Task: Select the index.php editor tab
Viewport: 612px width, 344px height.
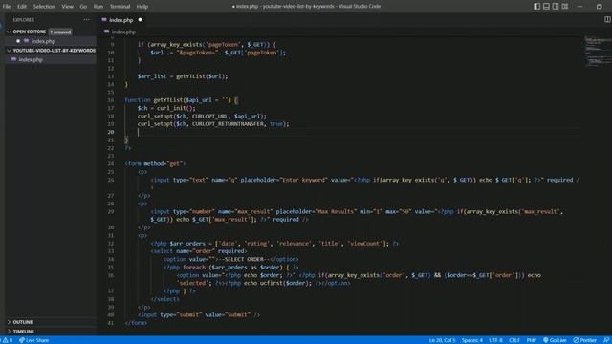Action: pos(121,19)
